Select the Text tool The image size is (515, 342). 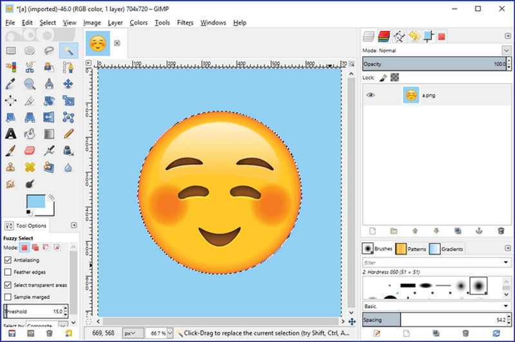click(11, 134)
